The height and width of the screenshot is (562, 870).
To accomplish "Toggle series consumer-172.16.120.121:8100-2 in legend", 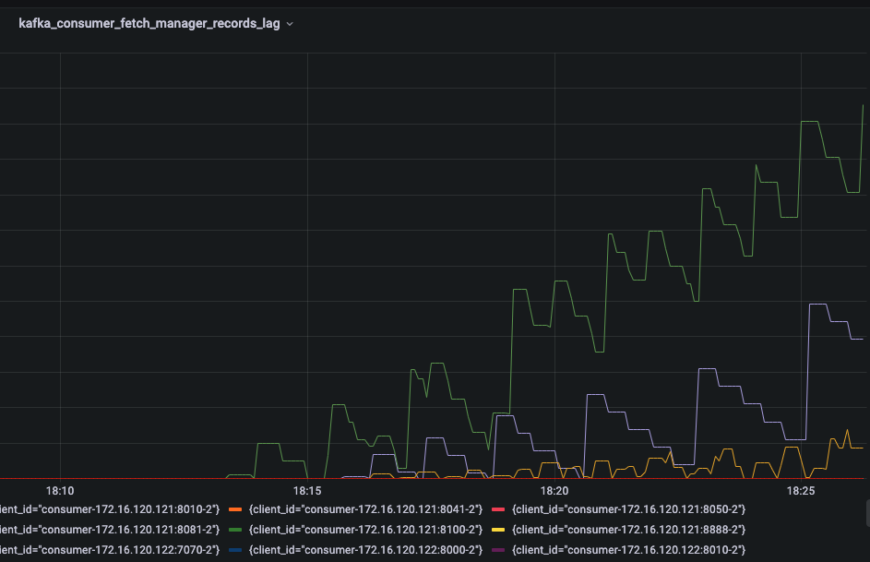I will [x=365, y=530].
